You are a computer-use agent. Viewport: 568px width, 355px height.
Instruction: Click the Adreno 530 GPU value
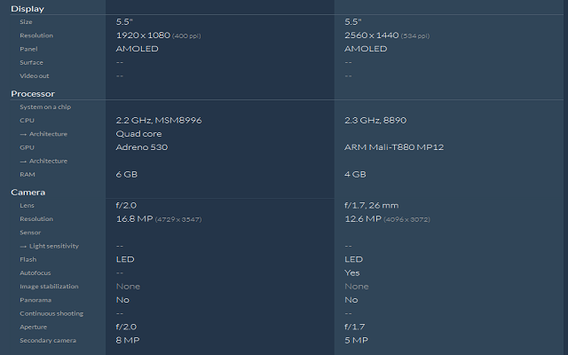pyautogui.click(x=142, y=147)
